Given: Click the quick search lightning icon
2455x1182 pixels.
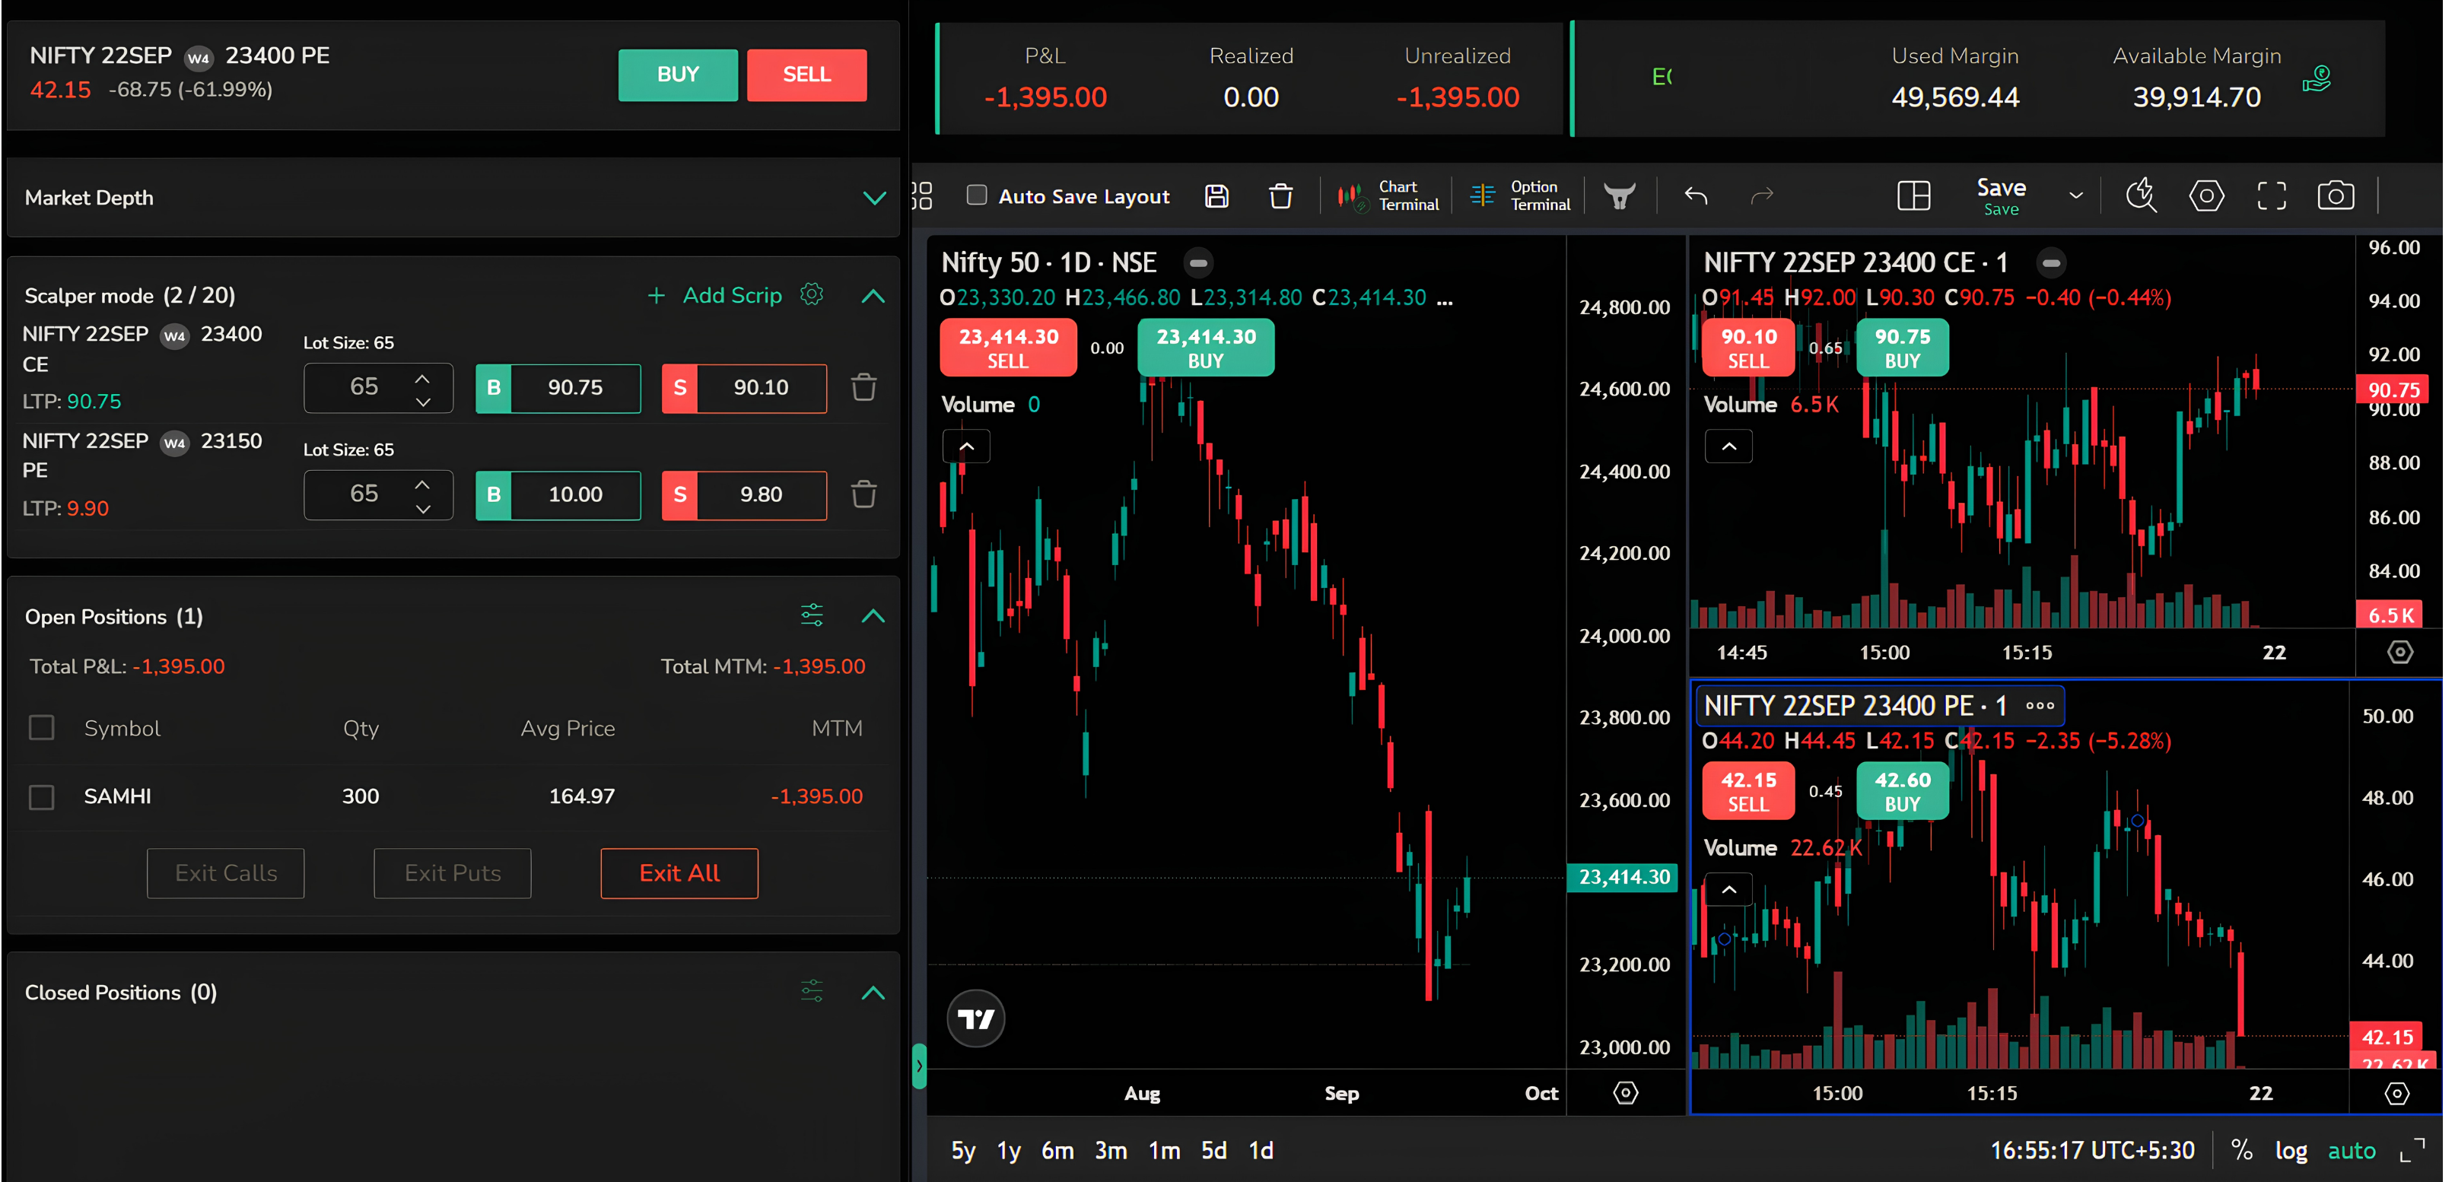Looking at the screenshot, I should pyautogui.click(x=2142, y=195).
